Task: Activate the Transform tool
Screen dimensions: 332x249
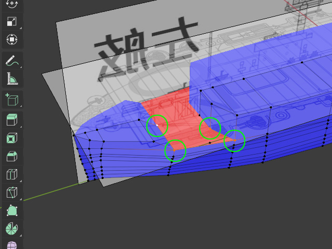Action: coord(12,39)
